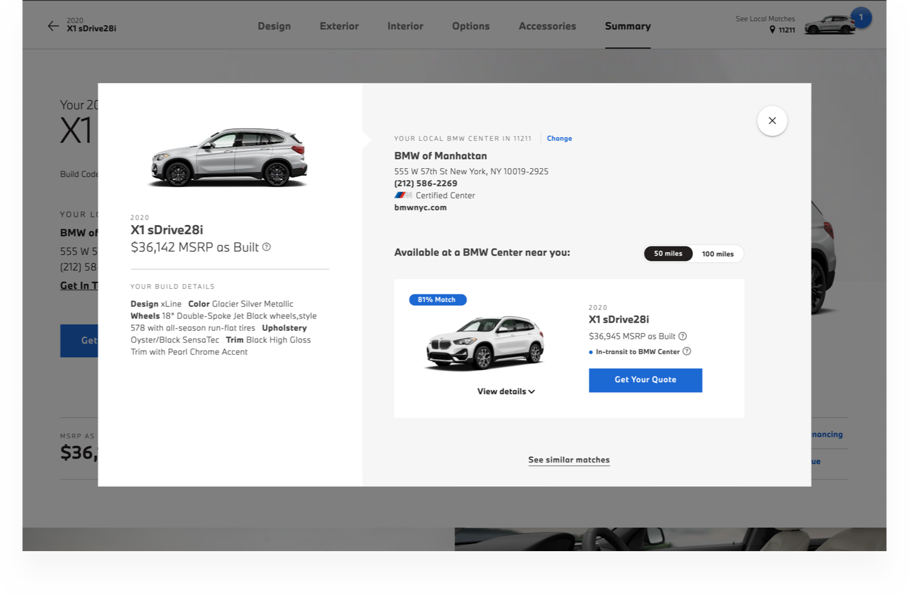The height and width of the screenshot is (596, 909).
Task: Open the Interior tab
Action: (x=405, y=26)
